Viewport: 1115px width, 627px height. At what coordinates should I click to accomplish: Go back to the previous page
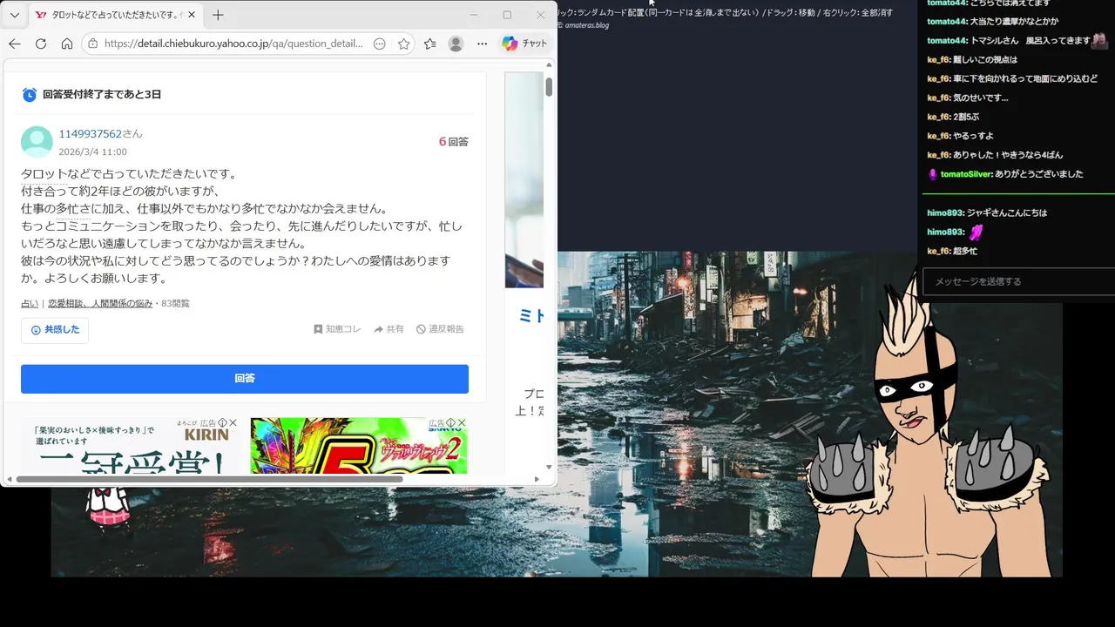[x=15, y=44]
